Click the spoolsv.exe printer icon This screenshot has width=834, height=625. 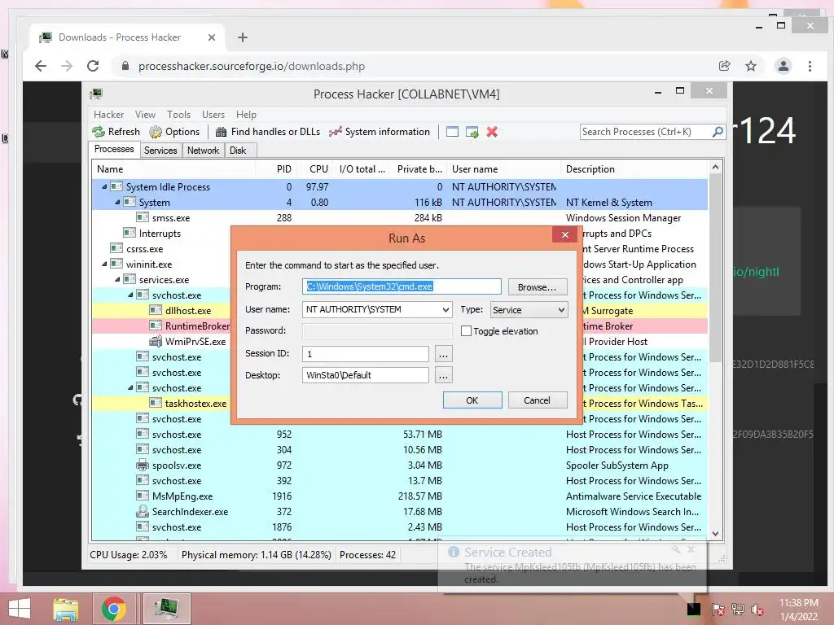click(142, 465)
